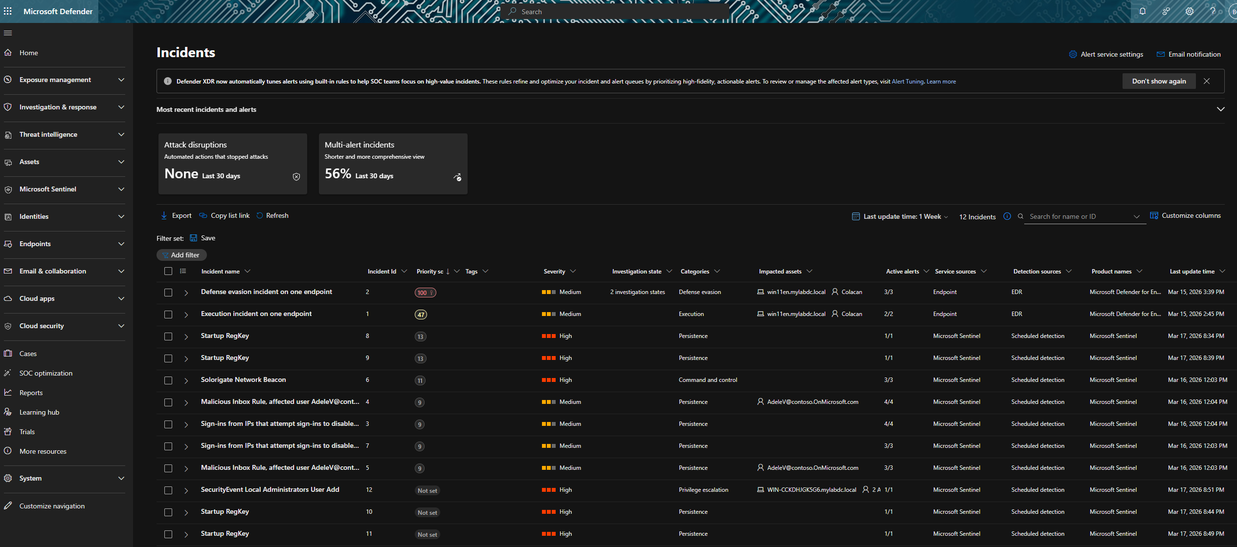Click the Save filter set icon

[194, 238]
